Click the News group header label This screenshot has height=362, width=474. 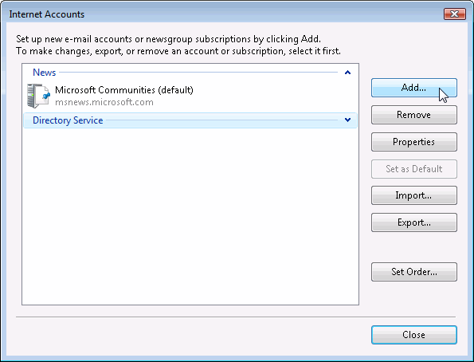44,73
